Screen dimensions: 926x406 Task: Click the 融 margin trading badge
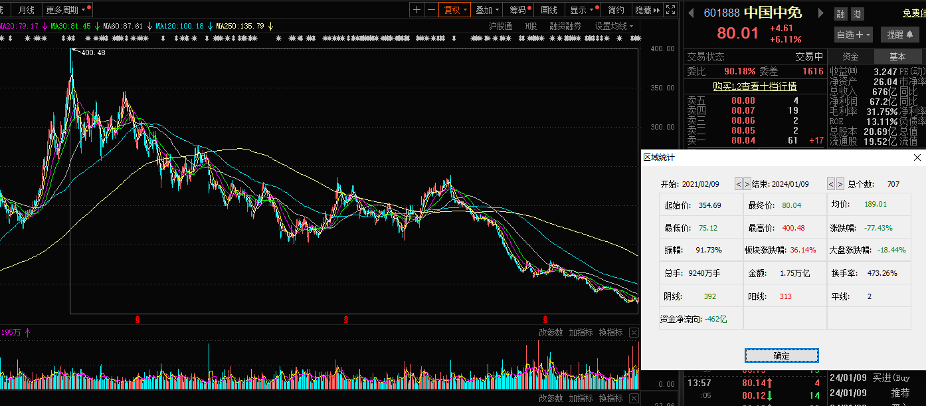[x=841, y=14]
